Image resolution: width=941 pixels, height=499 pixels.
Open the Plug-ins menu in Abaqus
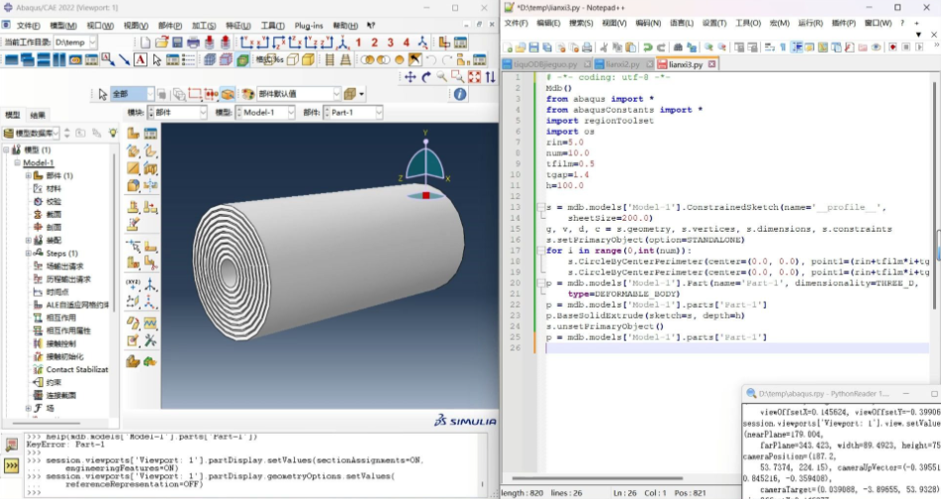coord(309,26)
